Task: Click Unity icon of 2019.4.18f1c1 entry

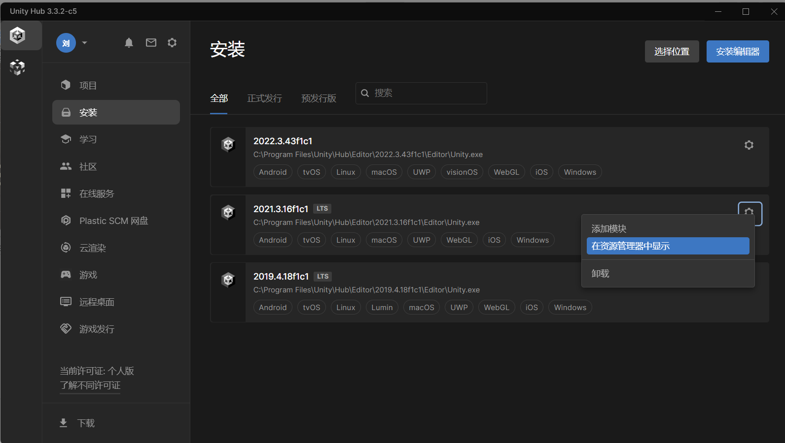Action: point(228,280)
